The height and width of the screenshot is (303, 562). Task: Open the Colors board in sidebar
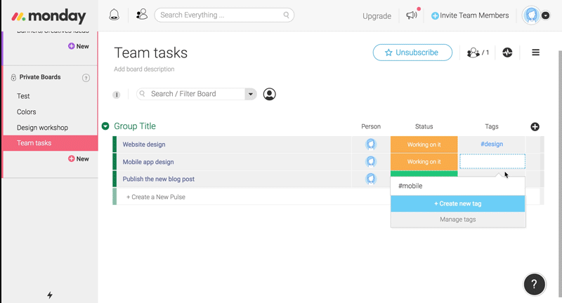pos(27,112)
